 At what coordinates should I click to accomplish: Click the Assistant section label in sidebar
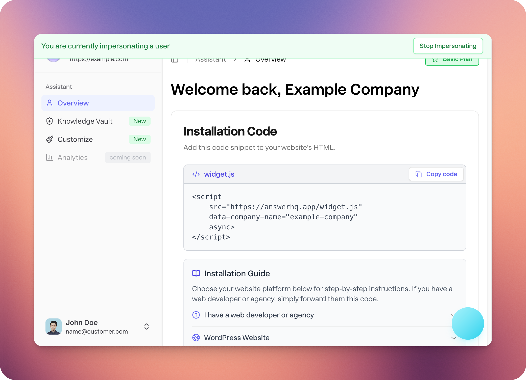(x=59, y=87)
